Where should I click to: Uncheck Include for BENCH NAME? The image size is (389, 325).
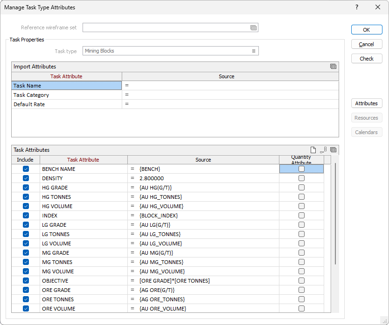point(26,169)
